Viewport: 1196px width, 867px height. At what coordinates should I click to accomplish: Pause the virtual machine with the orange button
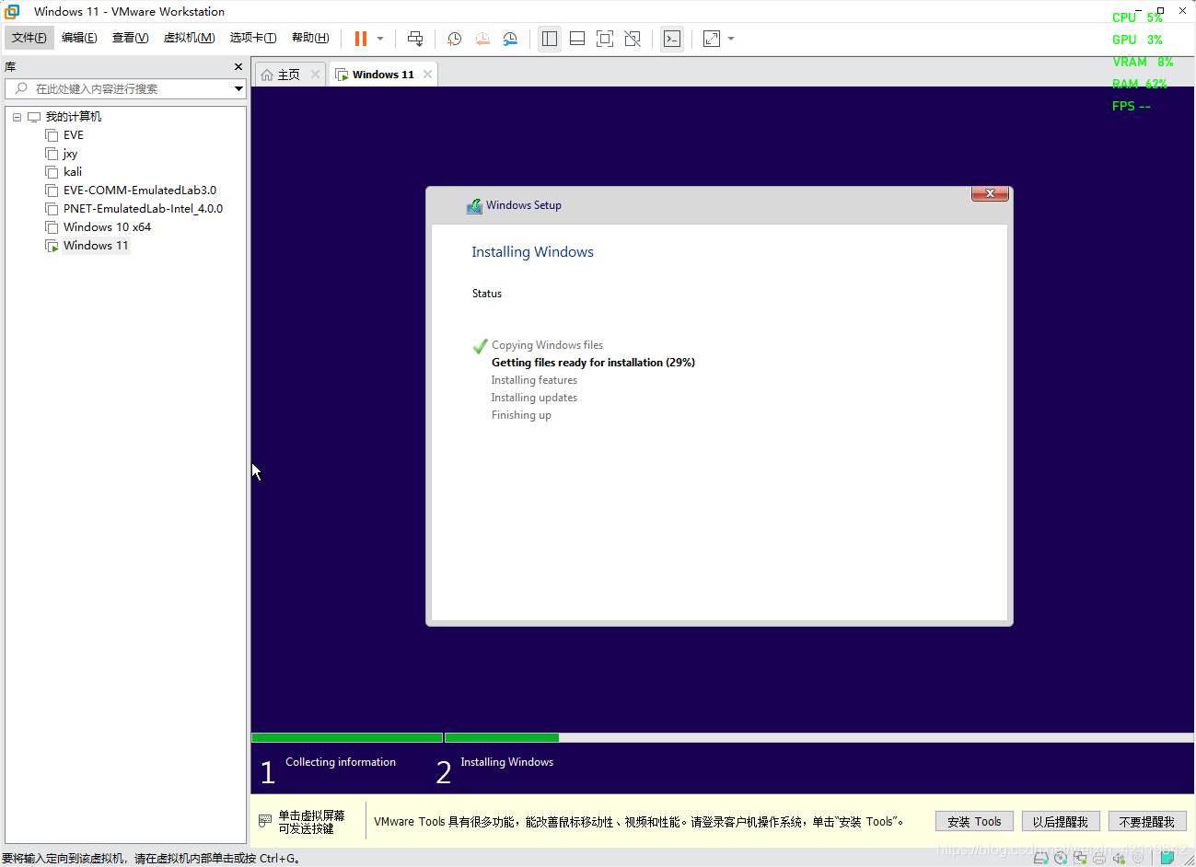point(361,39)
